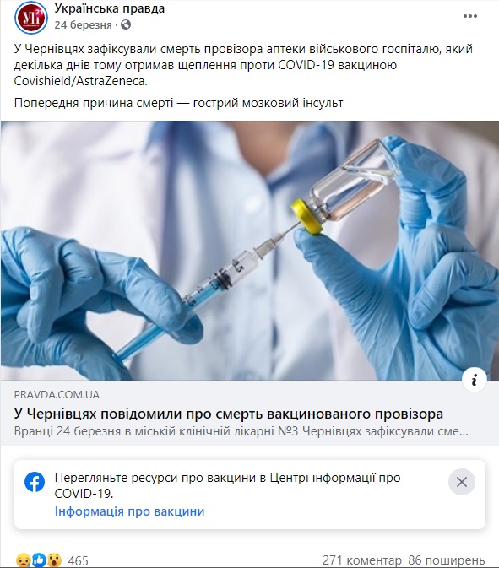This screenshot has width=499, height=568.
Task: Open article headline about Чернівці provizor
Action: tap(229, 414)
